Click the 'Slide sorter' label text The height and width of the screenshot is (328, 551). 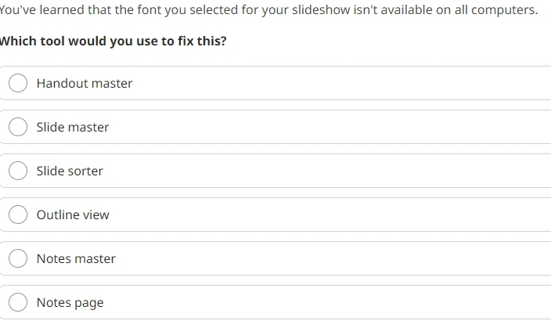pos(70,171)
